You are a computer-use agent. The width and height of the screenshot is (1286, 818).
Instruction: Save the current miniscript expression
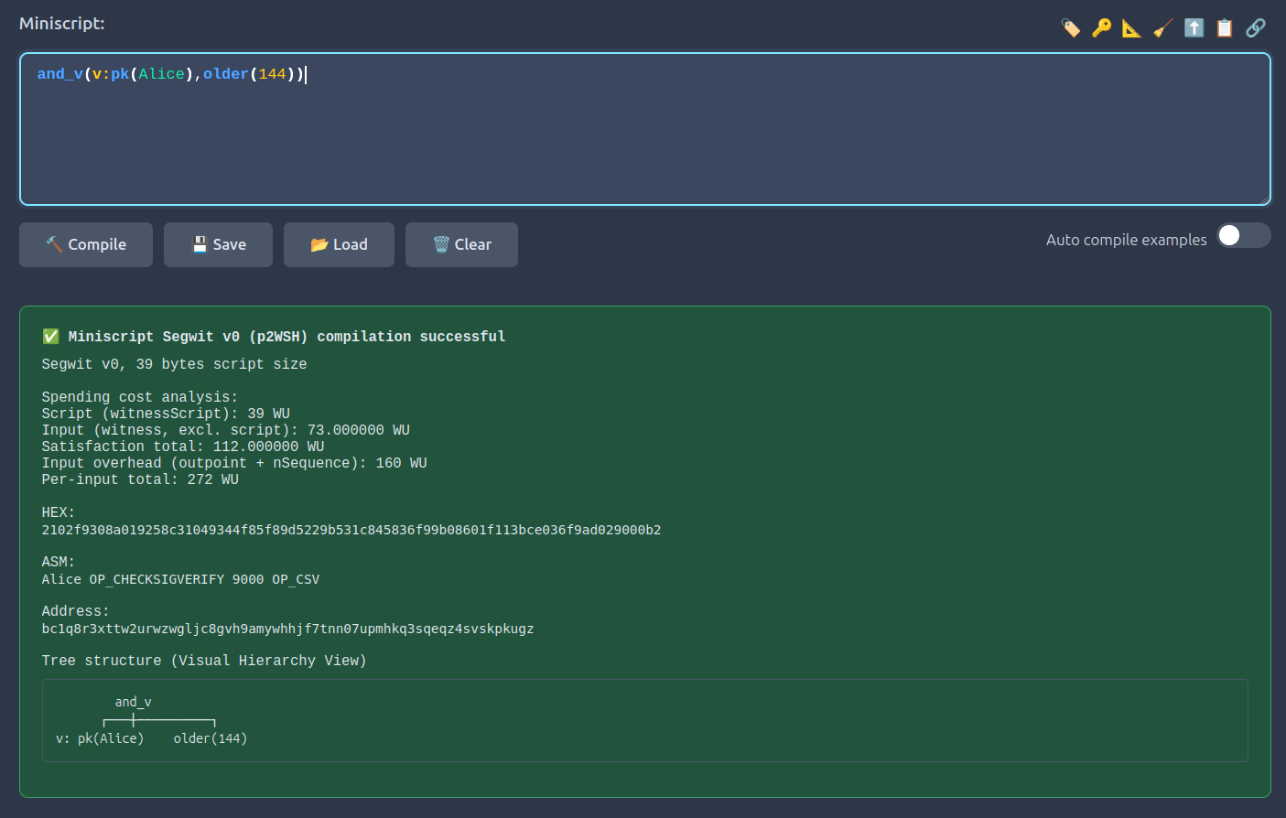218,245
